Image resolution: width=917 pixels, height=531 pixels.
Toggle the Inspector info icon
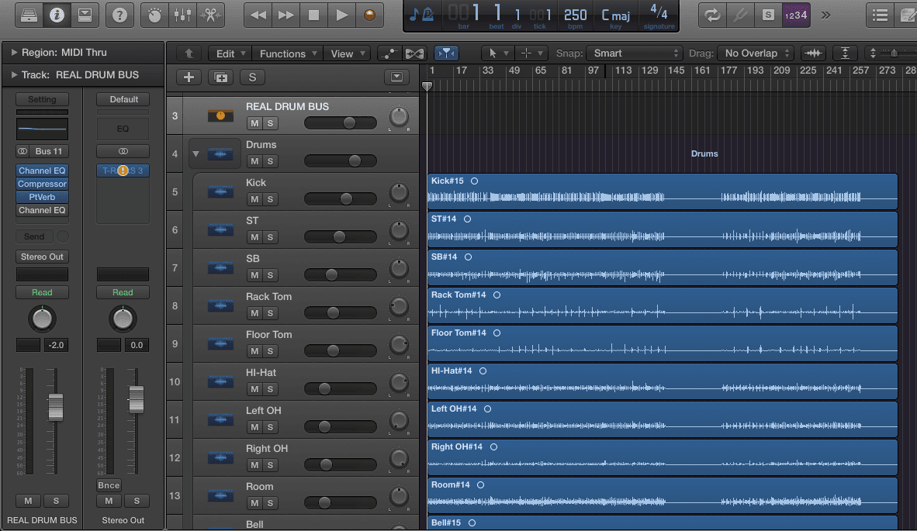57,15
